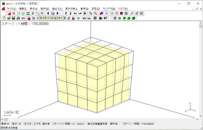Zoom in with the plus magnifier
Image resolution: width=203 pixels, height=130 pixels.
[x=91, y=14]
